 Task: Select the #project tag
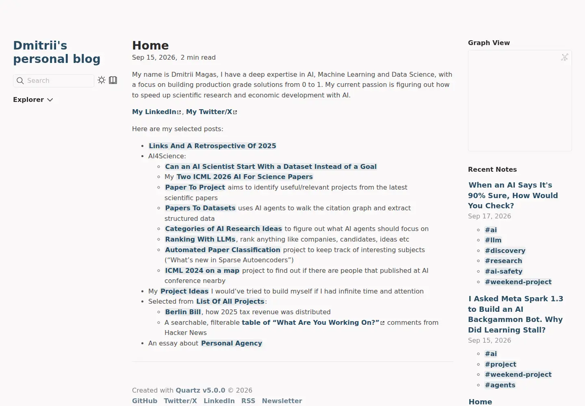500,364
